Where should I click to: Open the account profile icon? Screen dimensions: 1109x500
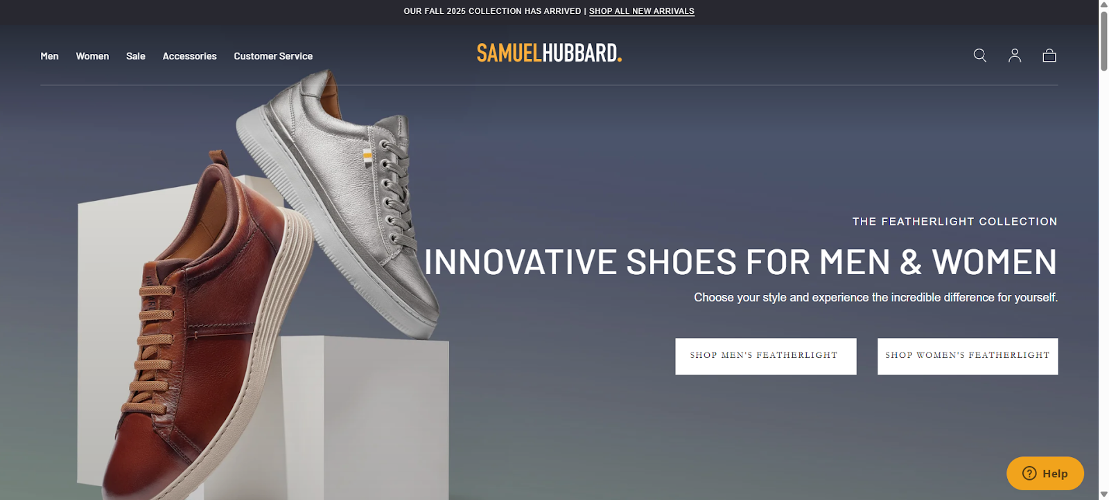click(x=1015, y=55)
